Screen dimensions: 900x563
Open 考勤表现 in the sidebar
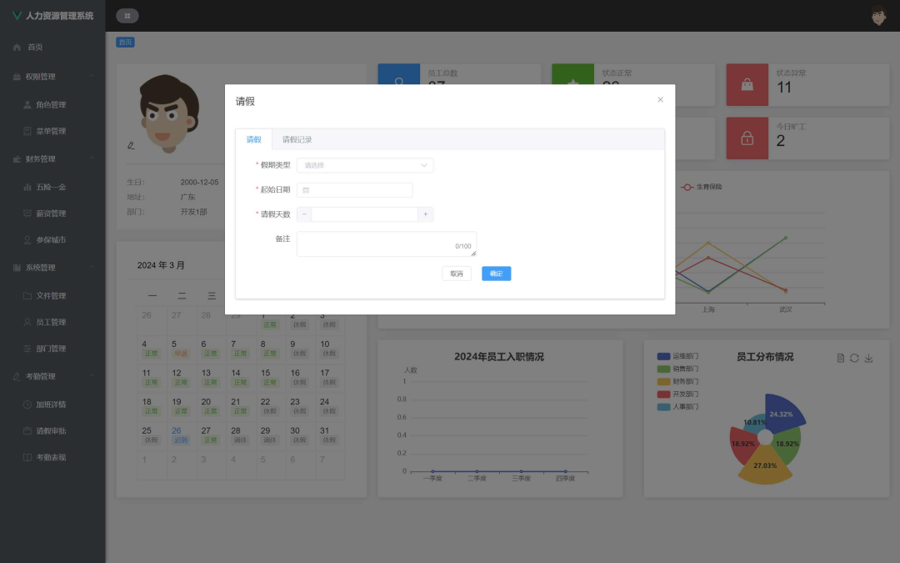pyautogui.click(x=51, y=457)
